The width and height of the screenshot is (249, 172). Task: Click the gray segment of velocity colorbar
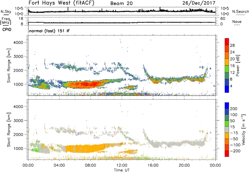[x=227, y=129]
